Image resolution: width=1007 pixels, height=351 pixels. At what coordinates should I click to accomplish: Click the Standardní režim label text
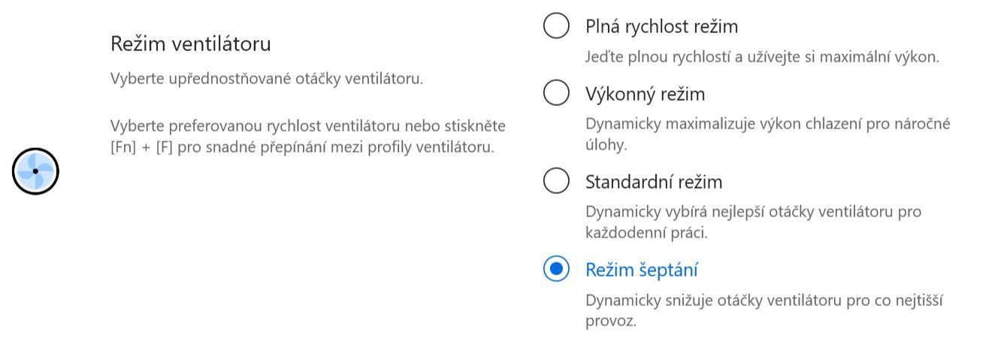[x=654, y=181]
